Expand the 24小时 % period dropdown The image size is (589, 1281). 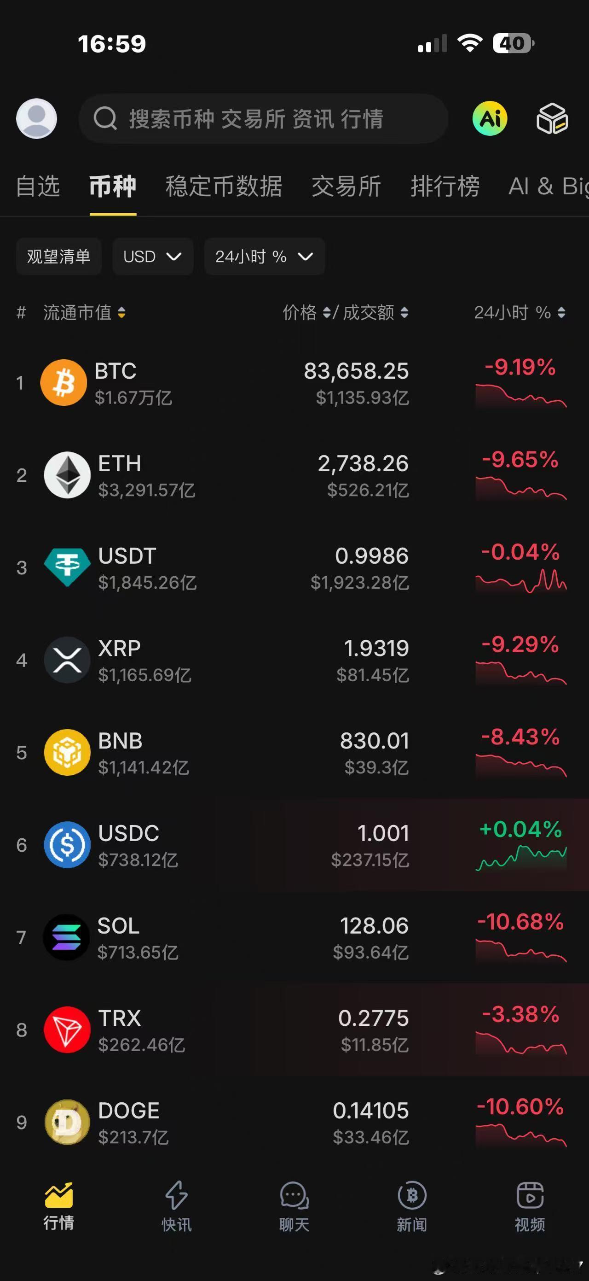tap(264, 257)
